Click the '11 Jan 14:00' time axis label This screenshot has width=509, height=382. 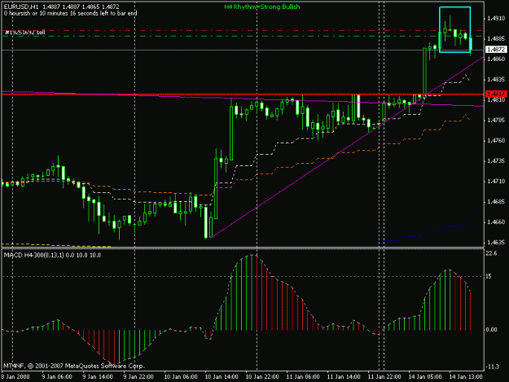[x=344, y=377]
